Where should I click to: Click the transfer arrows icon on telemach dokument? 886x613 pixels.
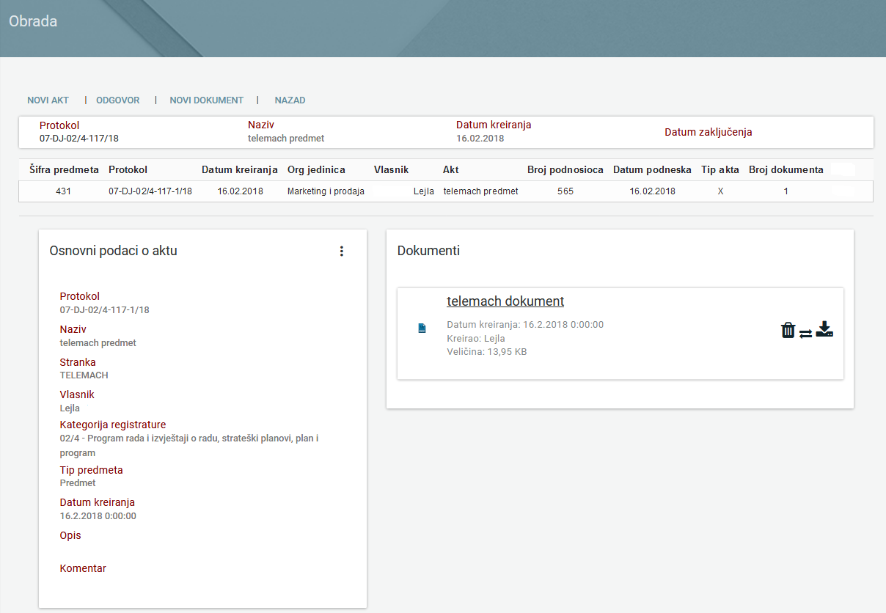pyautogui.click(x=805, y=334)
